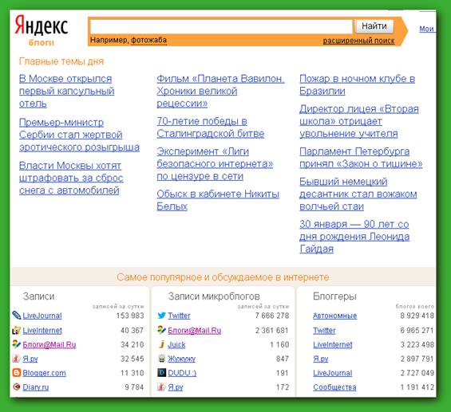Screen dimensions: 451x412
Task: Click the Twitter bird icon in microblogs
Action: 162,316
